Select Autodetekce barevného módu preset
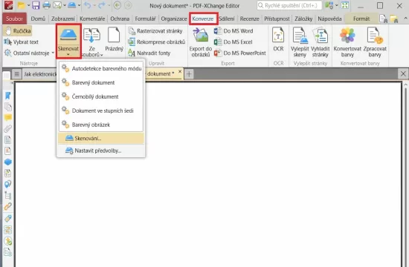Viewport: 409px width, 267px height. tap(101, 68)
